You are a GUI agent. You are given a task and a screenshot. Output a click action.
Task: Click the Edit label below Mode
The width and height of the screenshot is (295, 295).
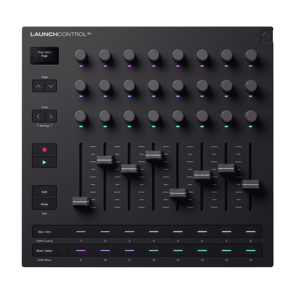[x=44, y=214]
